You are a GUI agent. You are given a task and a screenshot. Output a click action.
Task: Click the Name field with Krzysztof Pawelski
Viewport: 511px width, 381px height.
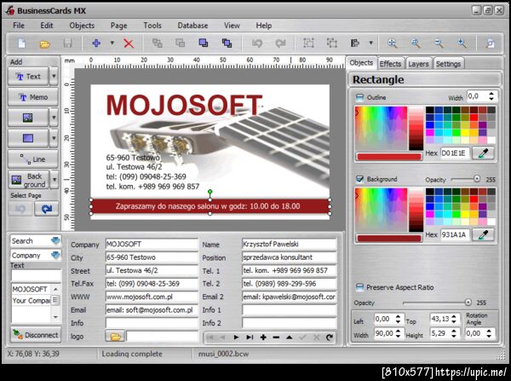[289, 244]
